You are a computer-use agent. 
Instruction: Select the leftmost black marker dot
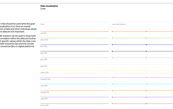[x=112, y=51]
